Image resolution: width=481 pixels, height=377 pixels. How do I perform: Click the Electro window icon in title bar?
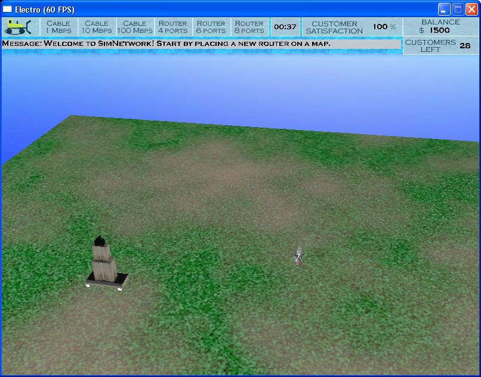click(8, 10)
